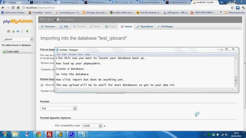Click the green reload navigation icon

(27, 31)
